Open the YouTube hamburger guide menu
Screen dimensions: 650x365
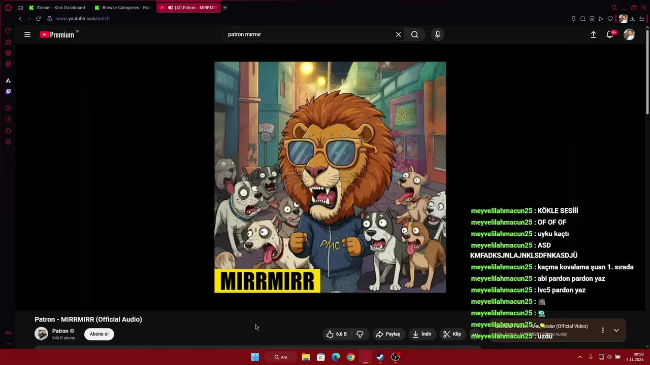[x=27, y=34]
